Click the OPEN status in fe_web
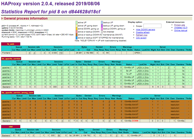The width and height of the screenshot is (194, 139). (x=137, y=53)
